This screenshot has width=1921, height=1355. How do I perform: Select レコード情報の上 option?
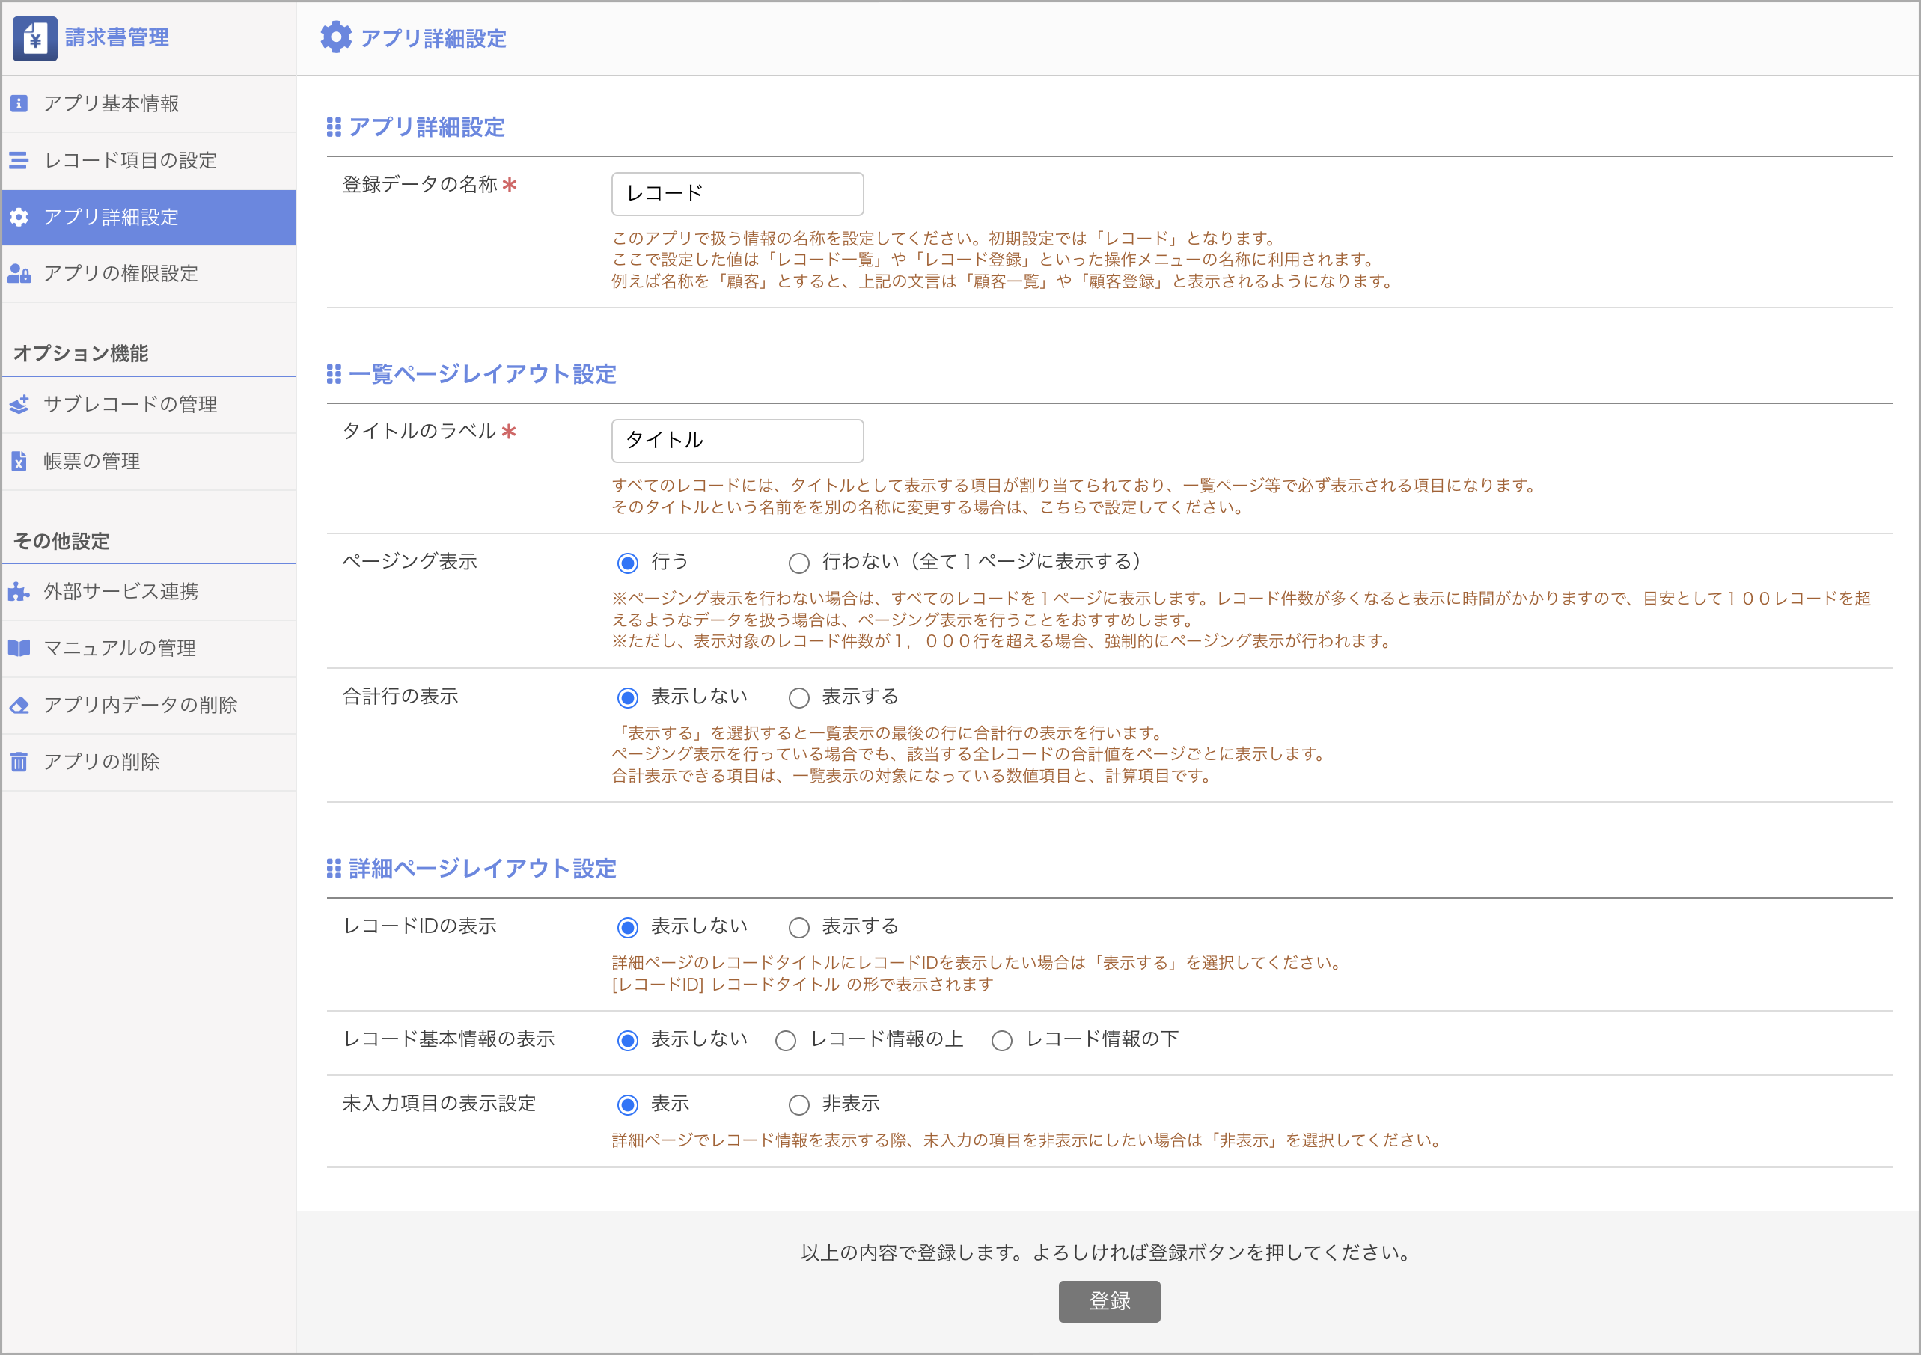(x=786, y=1041)
